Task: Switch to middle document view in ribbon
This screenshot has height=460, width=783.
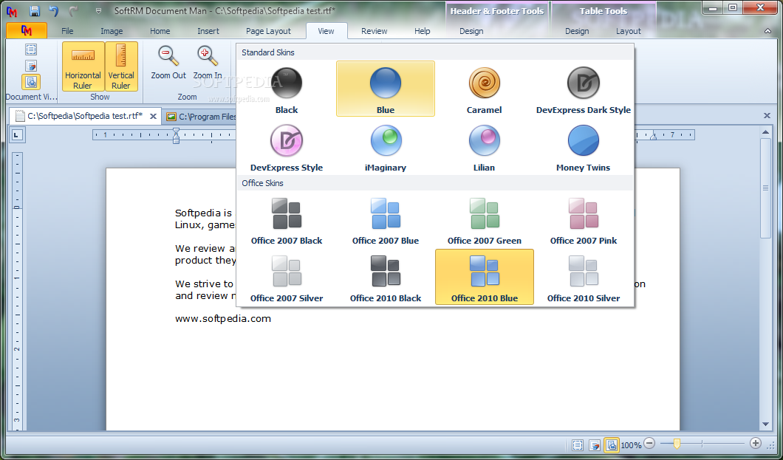Action: [x=31, y=66]
